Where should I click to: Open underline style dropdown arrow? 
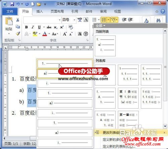[44, 27]
